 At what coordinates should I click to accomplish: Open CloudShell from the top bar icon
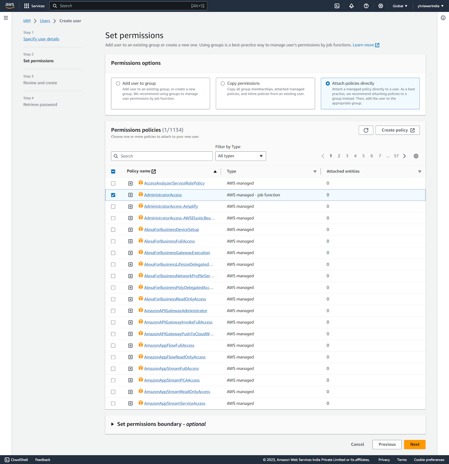click(337, 6)
